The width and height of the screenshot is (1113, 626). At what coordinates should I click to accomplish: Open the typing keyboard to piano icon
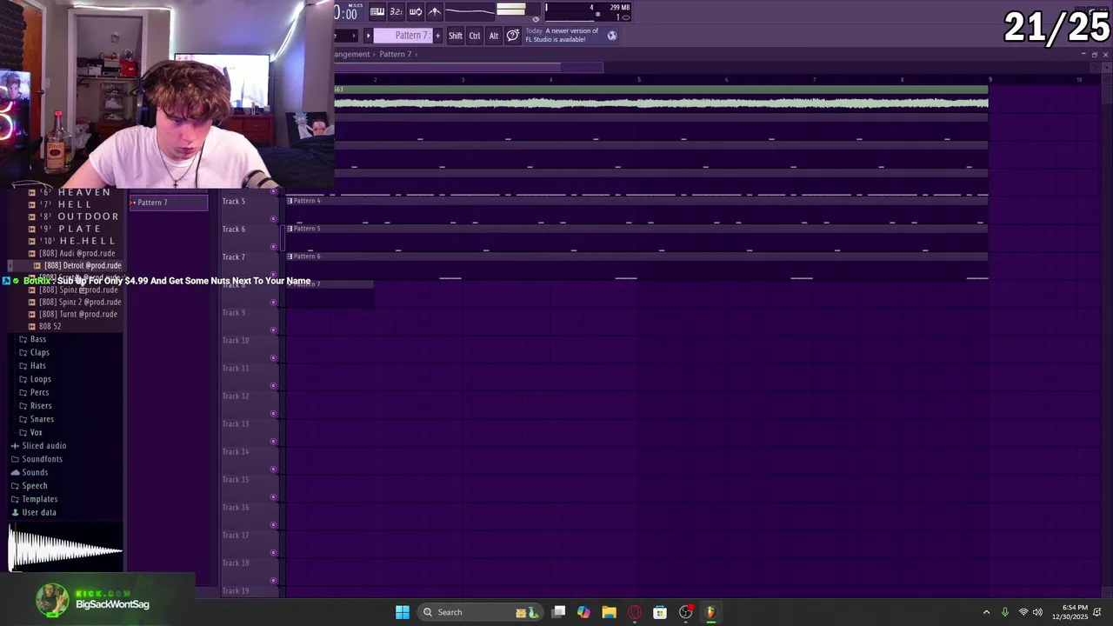tap(377, 11)
